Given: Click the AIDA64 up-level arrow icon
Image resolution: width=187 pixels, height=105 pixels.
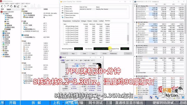Looking at the screenshot, I should 8,6.
